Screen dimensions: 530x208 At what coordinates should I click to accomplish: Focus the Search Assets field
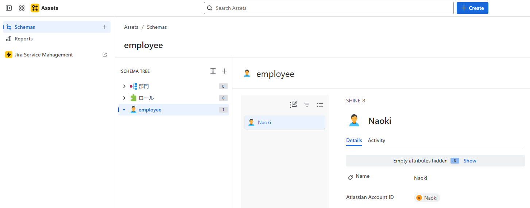coord(329,8)
